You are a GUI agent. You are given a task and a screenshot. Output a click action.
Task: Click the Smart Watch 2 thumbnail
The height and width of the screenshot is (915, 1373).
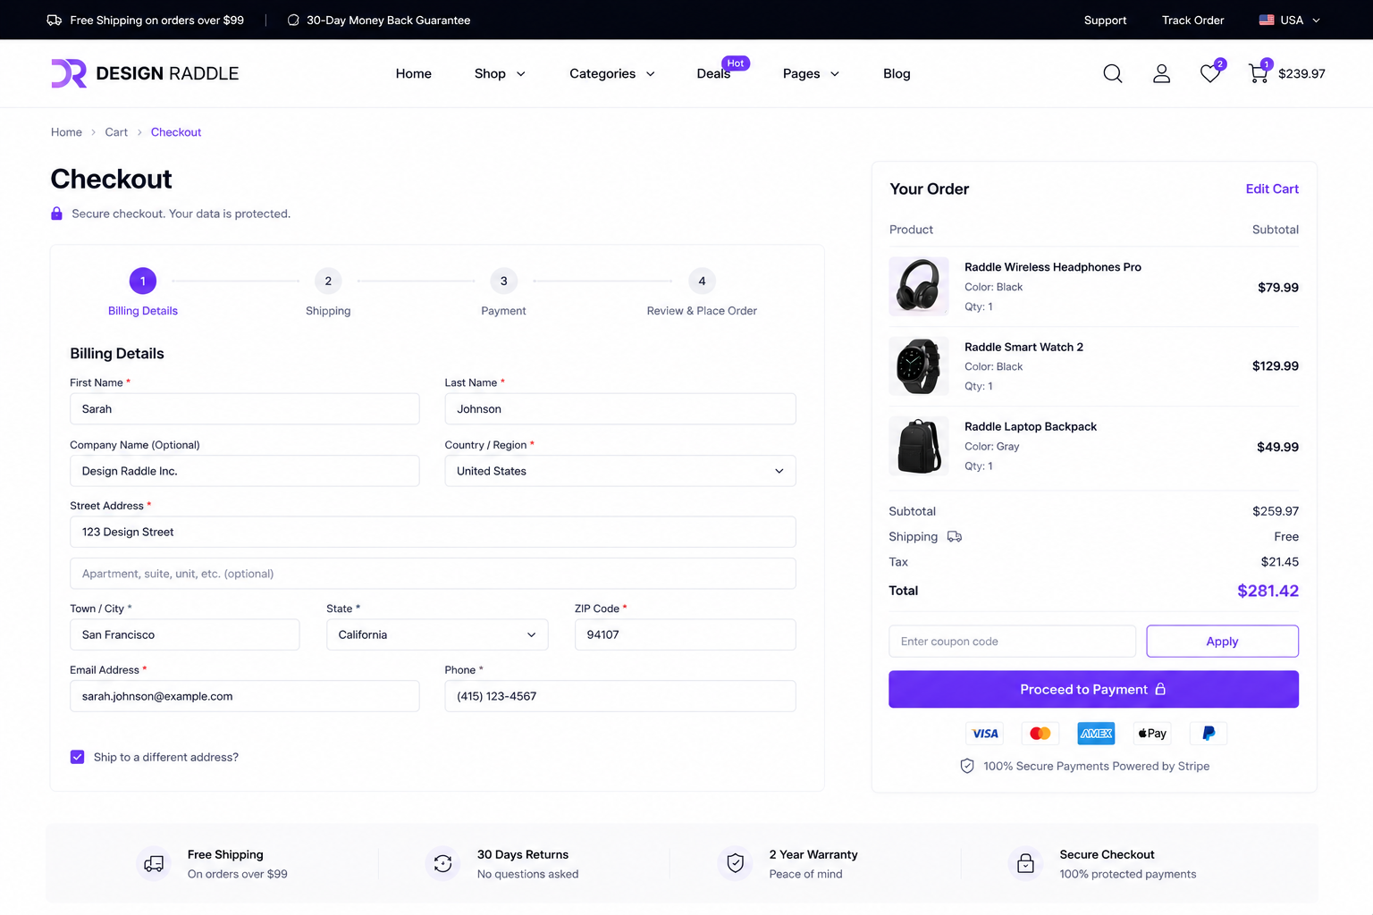919,366
